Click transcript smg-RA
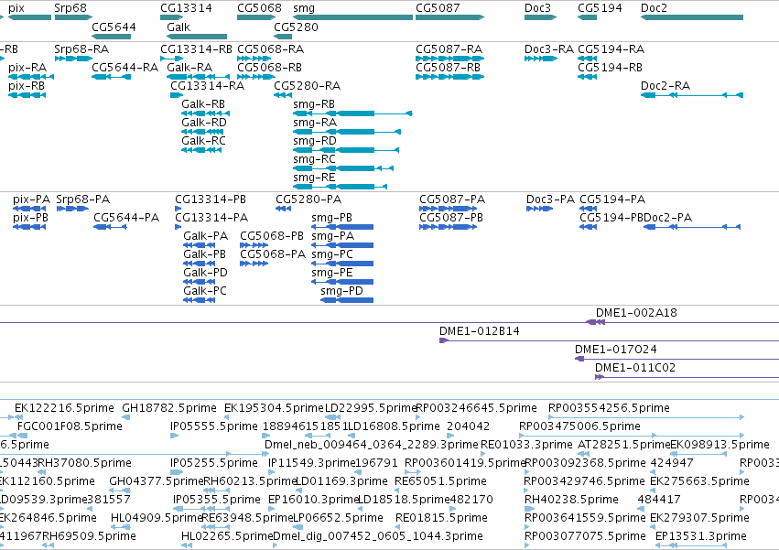Viewport: 779px width, 550px height. click(347, 132)
